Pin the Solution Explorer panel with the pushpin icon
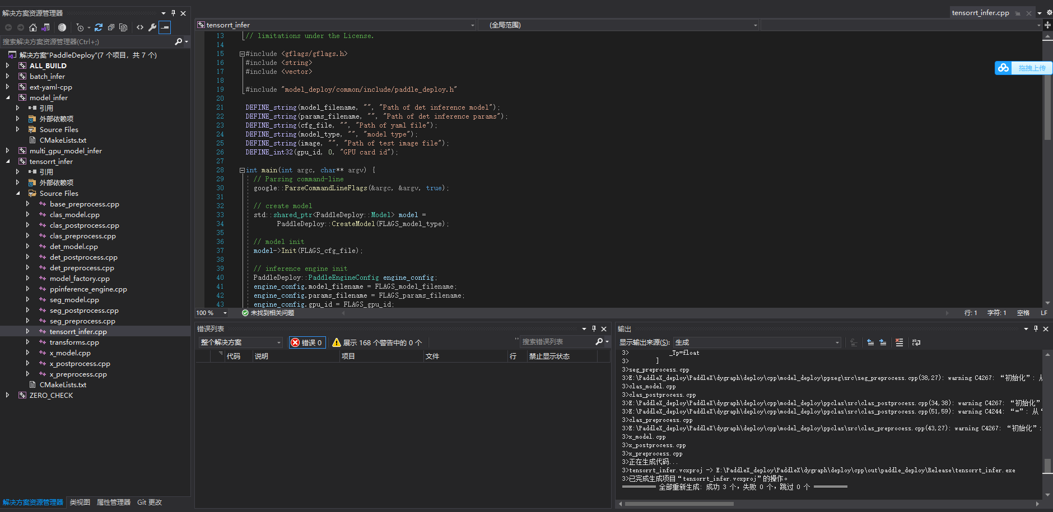Image resolution: width=1053 pixels, height=512 pixels. 173,13
